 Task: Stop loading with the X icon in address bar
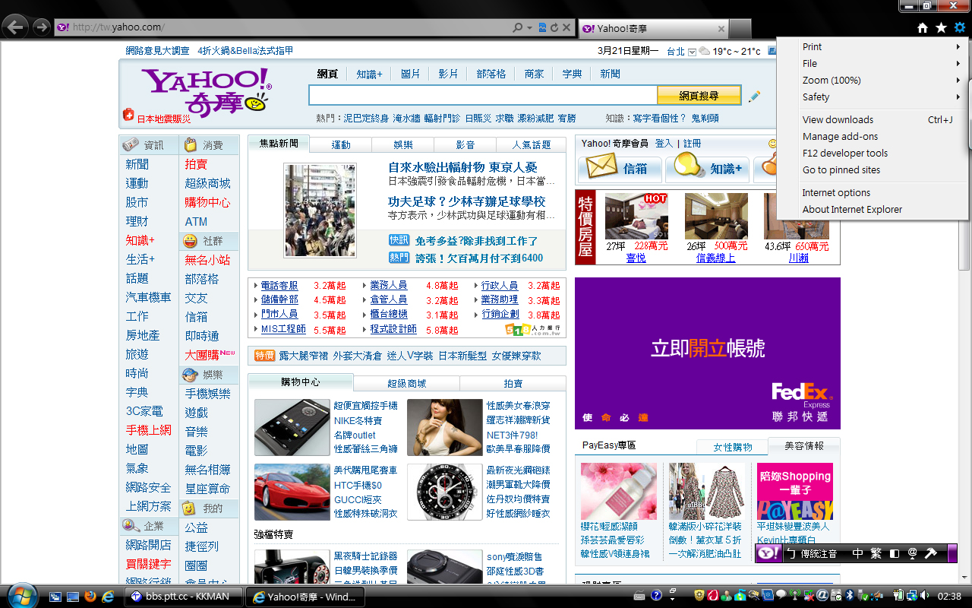click(566, 27)
